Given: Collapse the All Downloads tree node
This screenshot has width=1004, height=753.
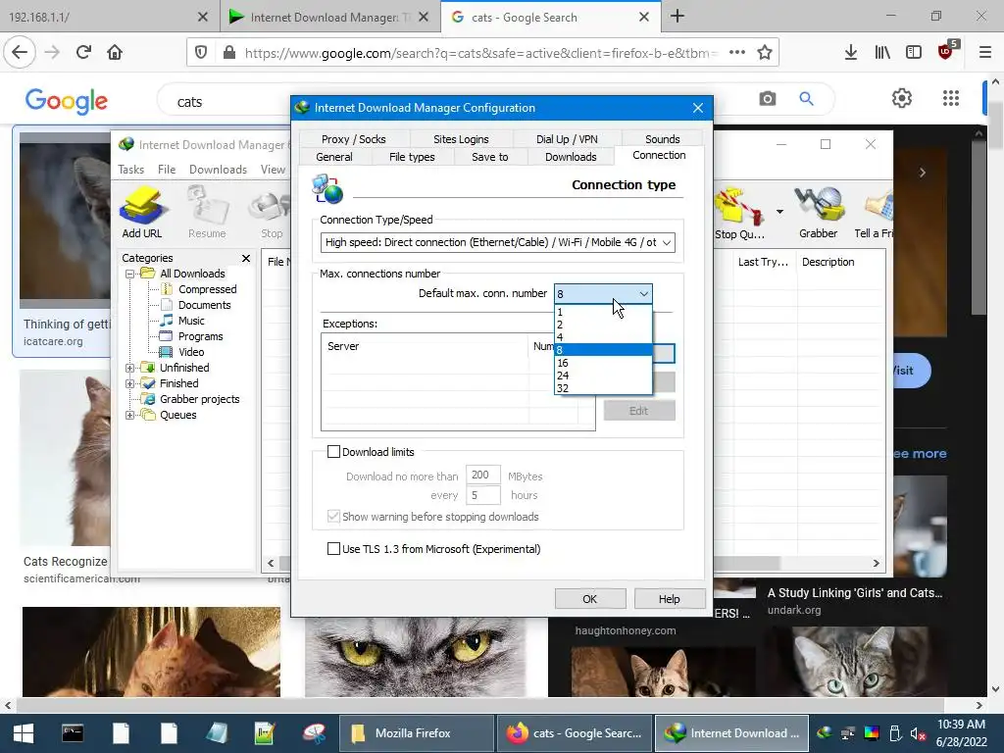Looking at the screenshot, I should pos(130,274).
